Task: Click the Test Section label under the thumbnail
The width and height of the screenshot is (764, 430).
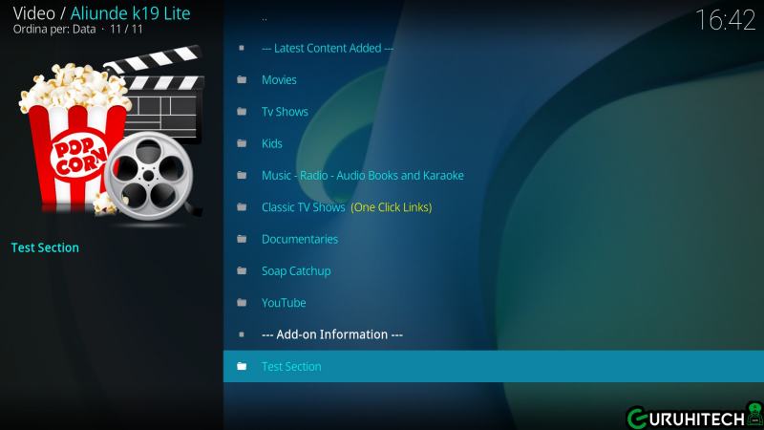Action: [45, 247]
